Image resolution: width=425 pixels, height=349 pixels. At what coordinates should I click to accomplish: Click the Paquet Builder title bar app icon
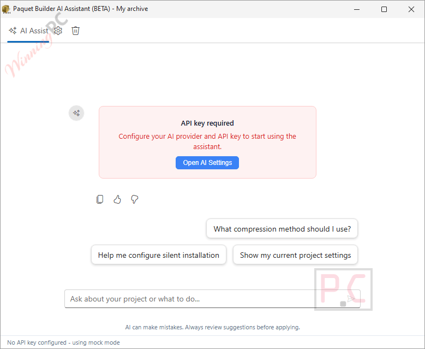6,9
